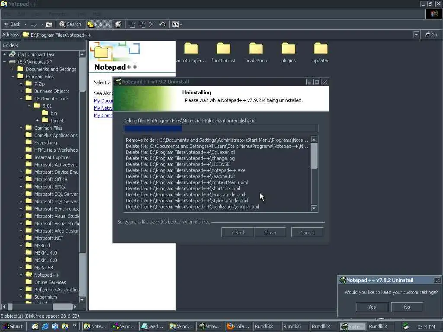The width and height of the screenshot is (443, 332).
Task: Expand Documents and Settings tree node
Action: (x=13, y=69)
